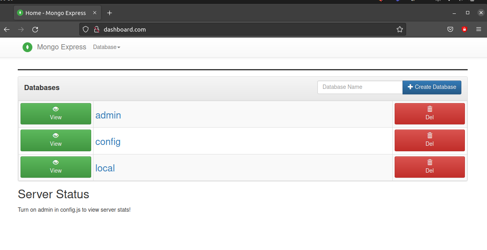View the config database
Image resolution: width=487 pixels, height=250 pixels.
pos(56,140)
